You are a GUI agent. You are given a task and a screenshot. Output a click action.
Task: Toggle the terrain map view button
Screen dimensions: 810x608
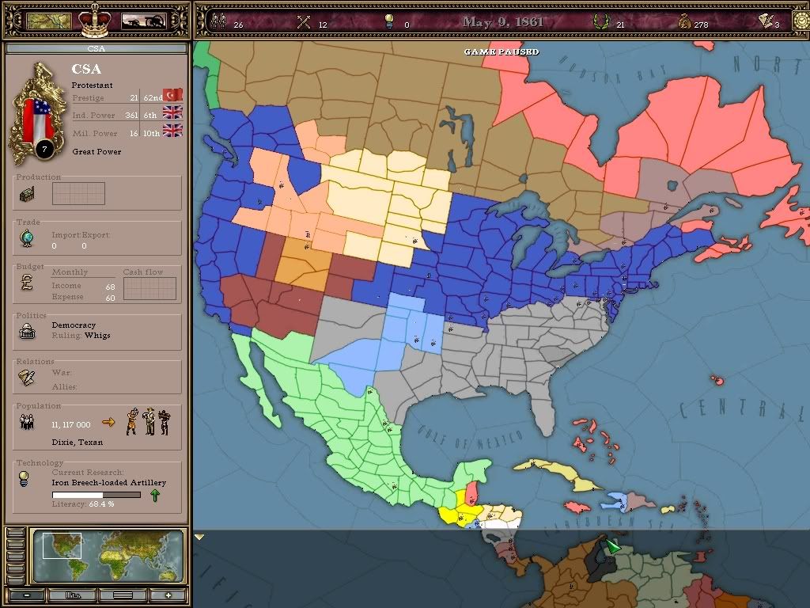(75, 595)
